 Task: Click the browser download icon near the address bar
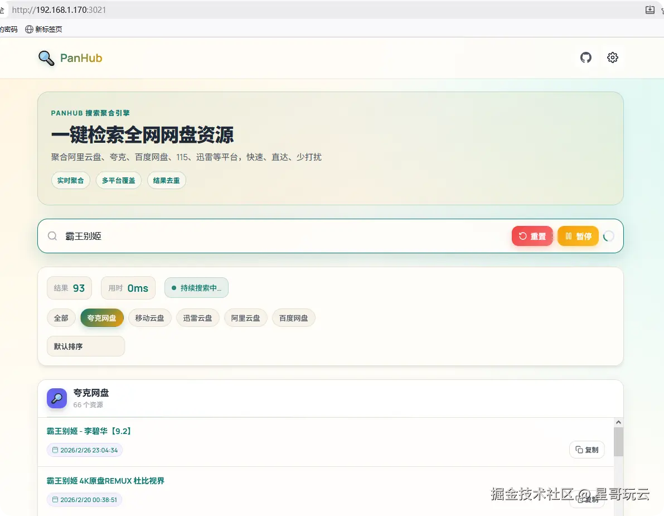click(x=650, y=9)
